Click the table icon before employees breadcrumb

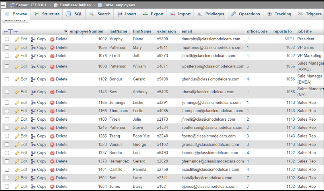[x=100, y=5]
